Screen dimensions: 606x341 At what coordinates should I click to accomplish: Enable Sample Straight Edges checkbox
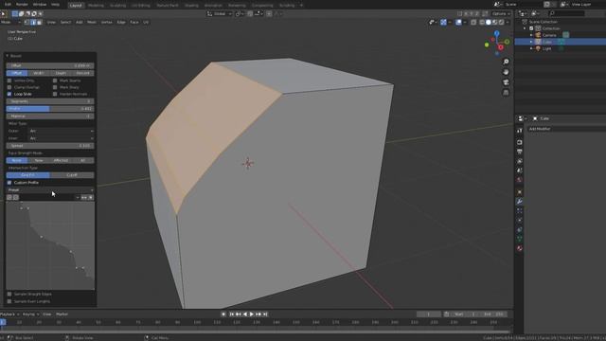(9, 295)
